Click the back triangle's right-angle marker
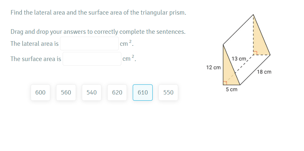The image size is (304, 151). [x=255, y=53]
